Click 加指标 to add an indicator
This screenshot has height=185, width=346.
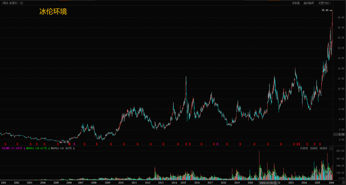point(314,148)
